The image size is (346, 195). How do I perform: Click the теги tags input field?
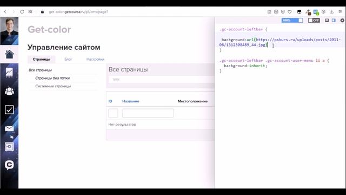[161, 80]
